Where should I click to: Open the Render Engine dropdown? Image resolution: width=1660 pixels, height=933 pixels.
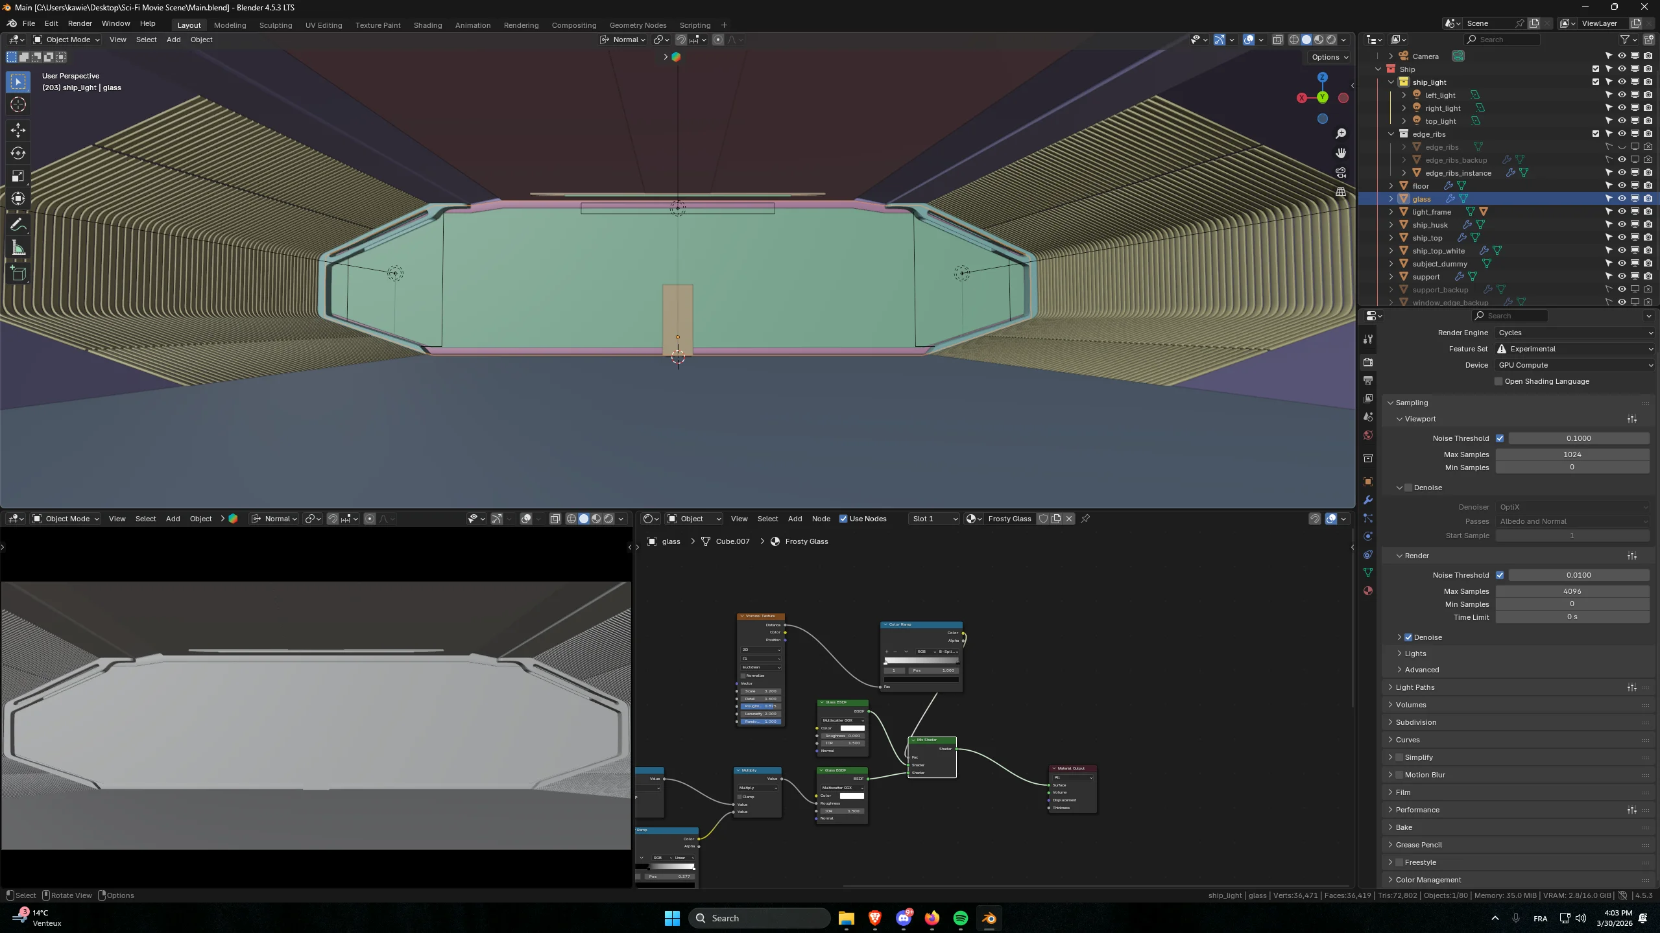1573,332
